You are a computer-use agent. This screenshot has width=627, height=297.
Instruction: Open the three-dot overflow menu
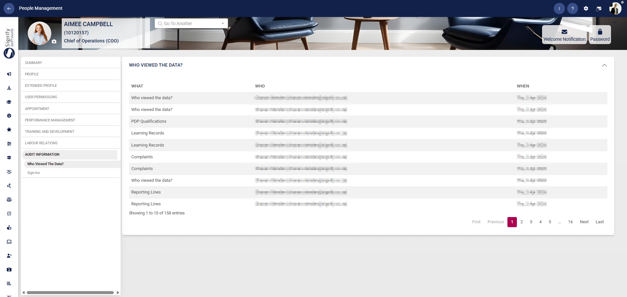tap(559, 8)
